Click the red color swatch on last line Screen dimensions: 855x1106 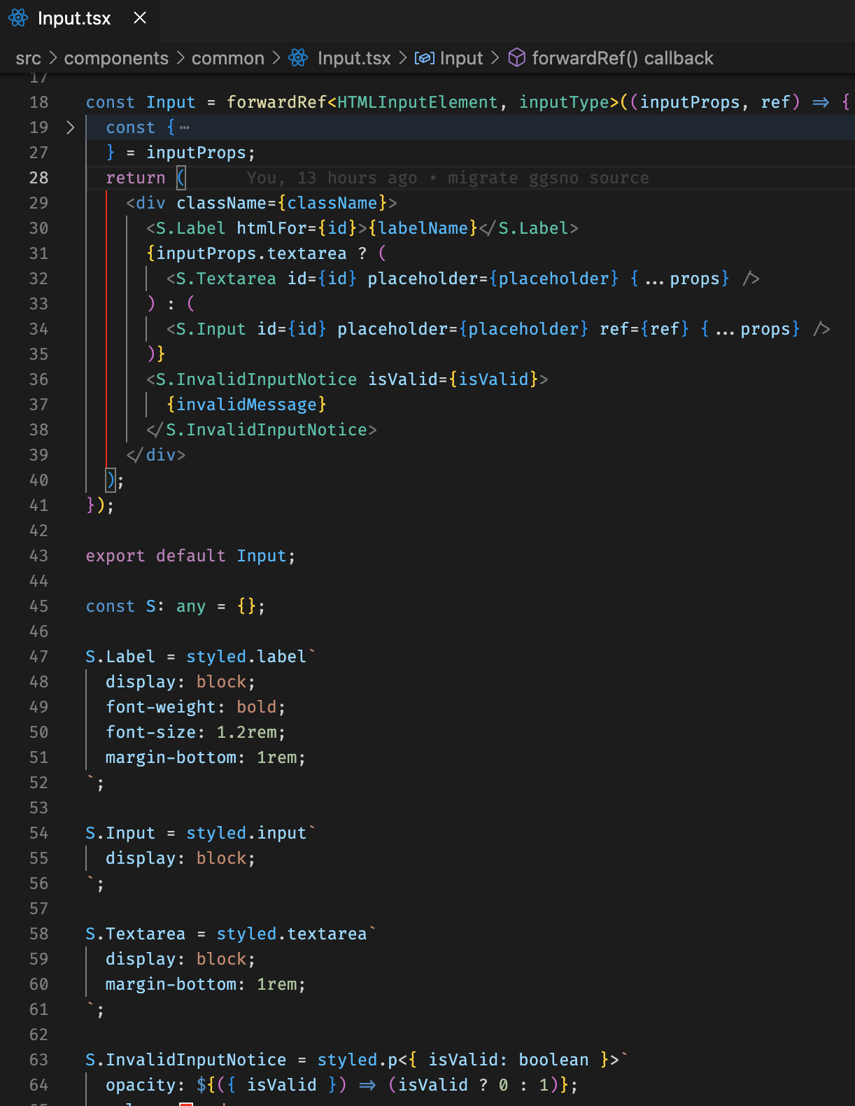click(x=186, y=1104)
